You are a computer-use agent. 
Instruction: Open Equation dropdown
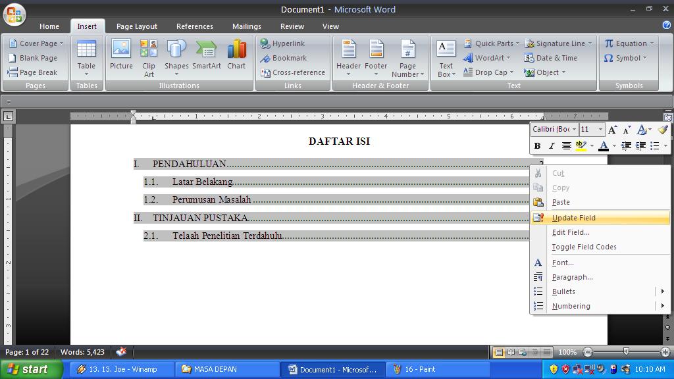629,43
